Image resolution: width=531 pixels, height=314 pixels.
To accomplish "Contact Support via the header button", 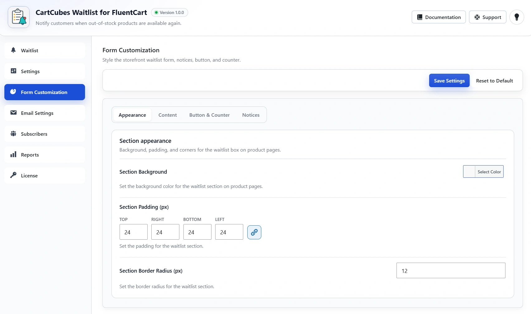I will point(488,17).
